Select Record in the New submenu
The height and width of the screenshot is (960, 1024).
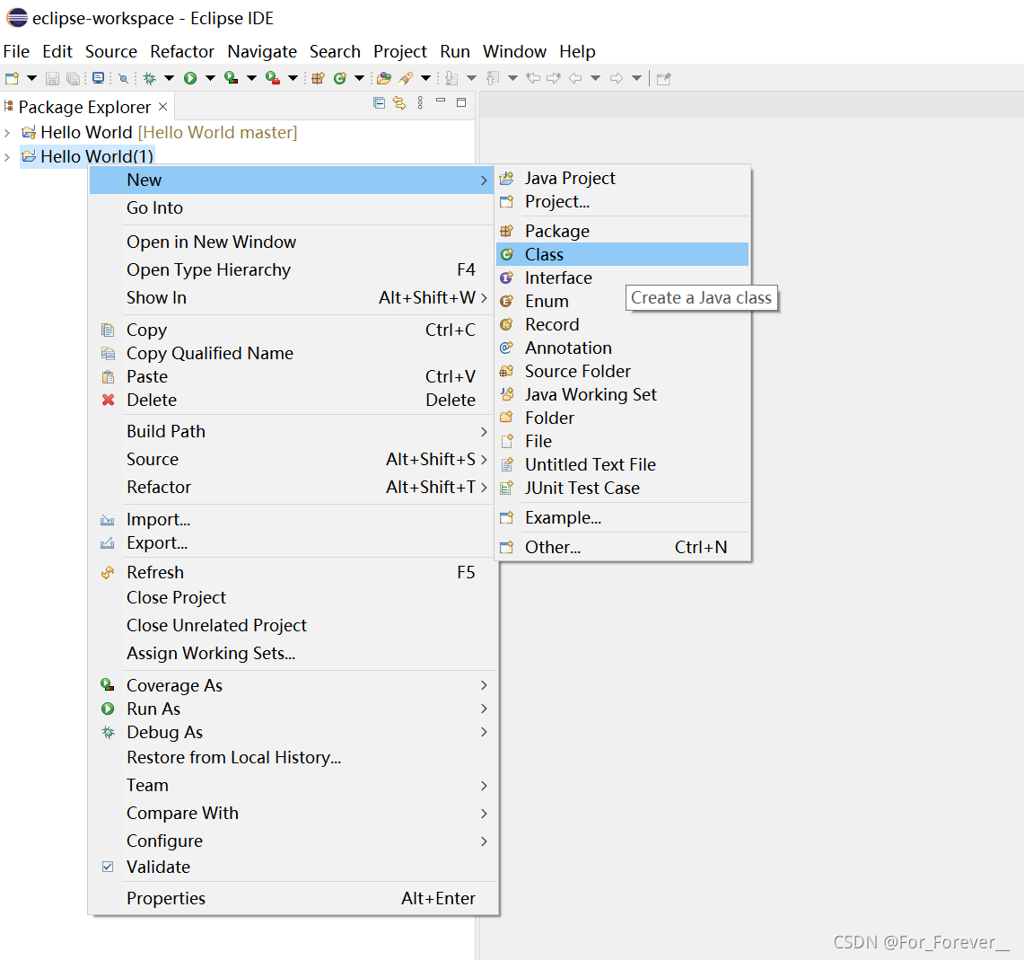622,325
